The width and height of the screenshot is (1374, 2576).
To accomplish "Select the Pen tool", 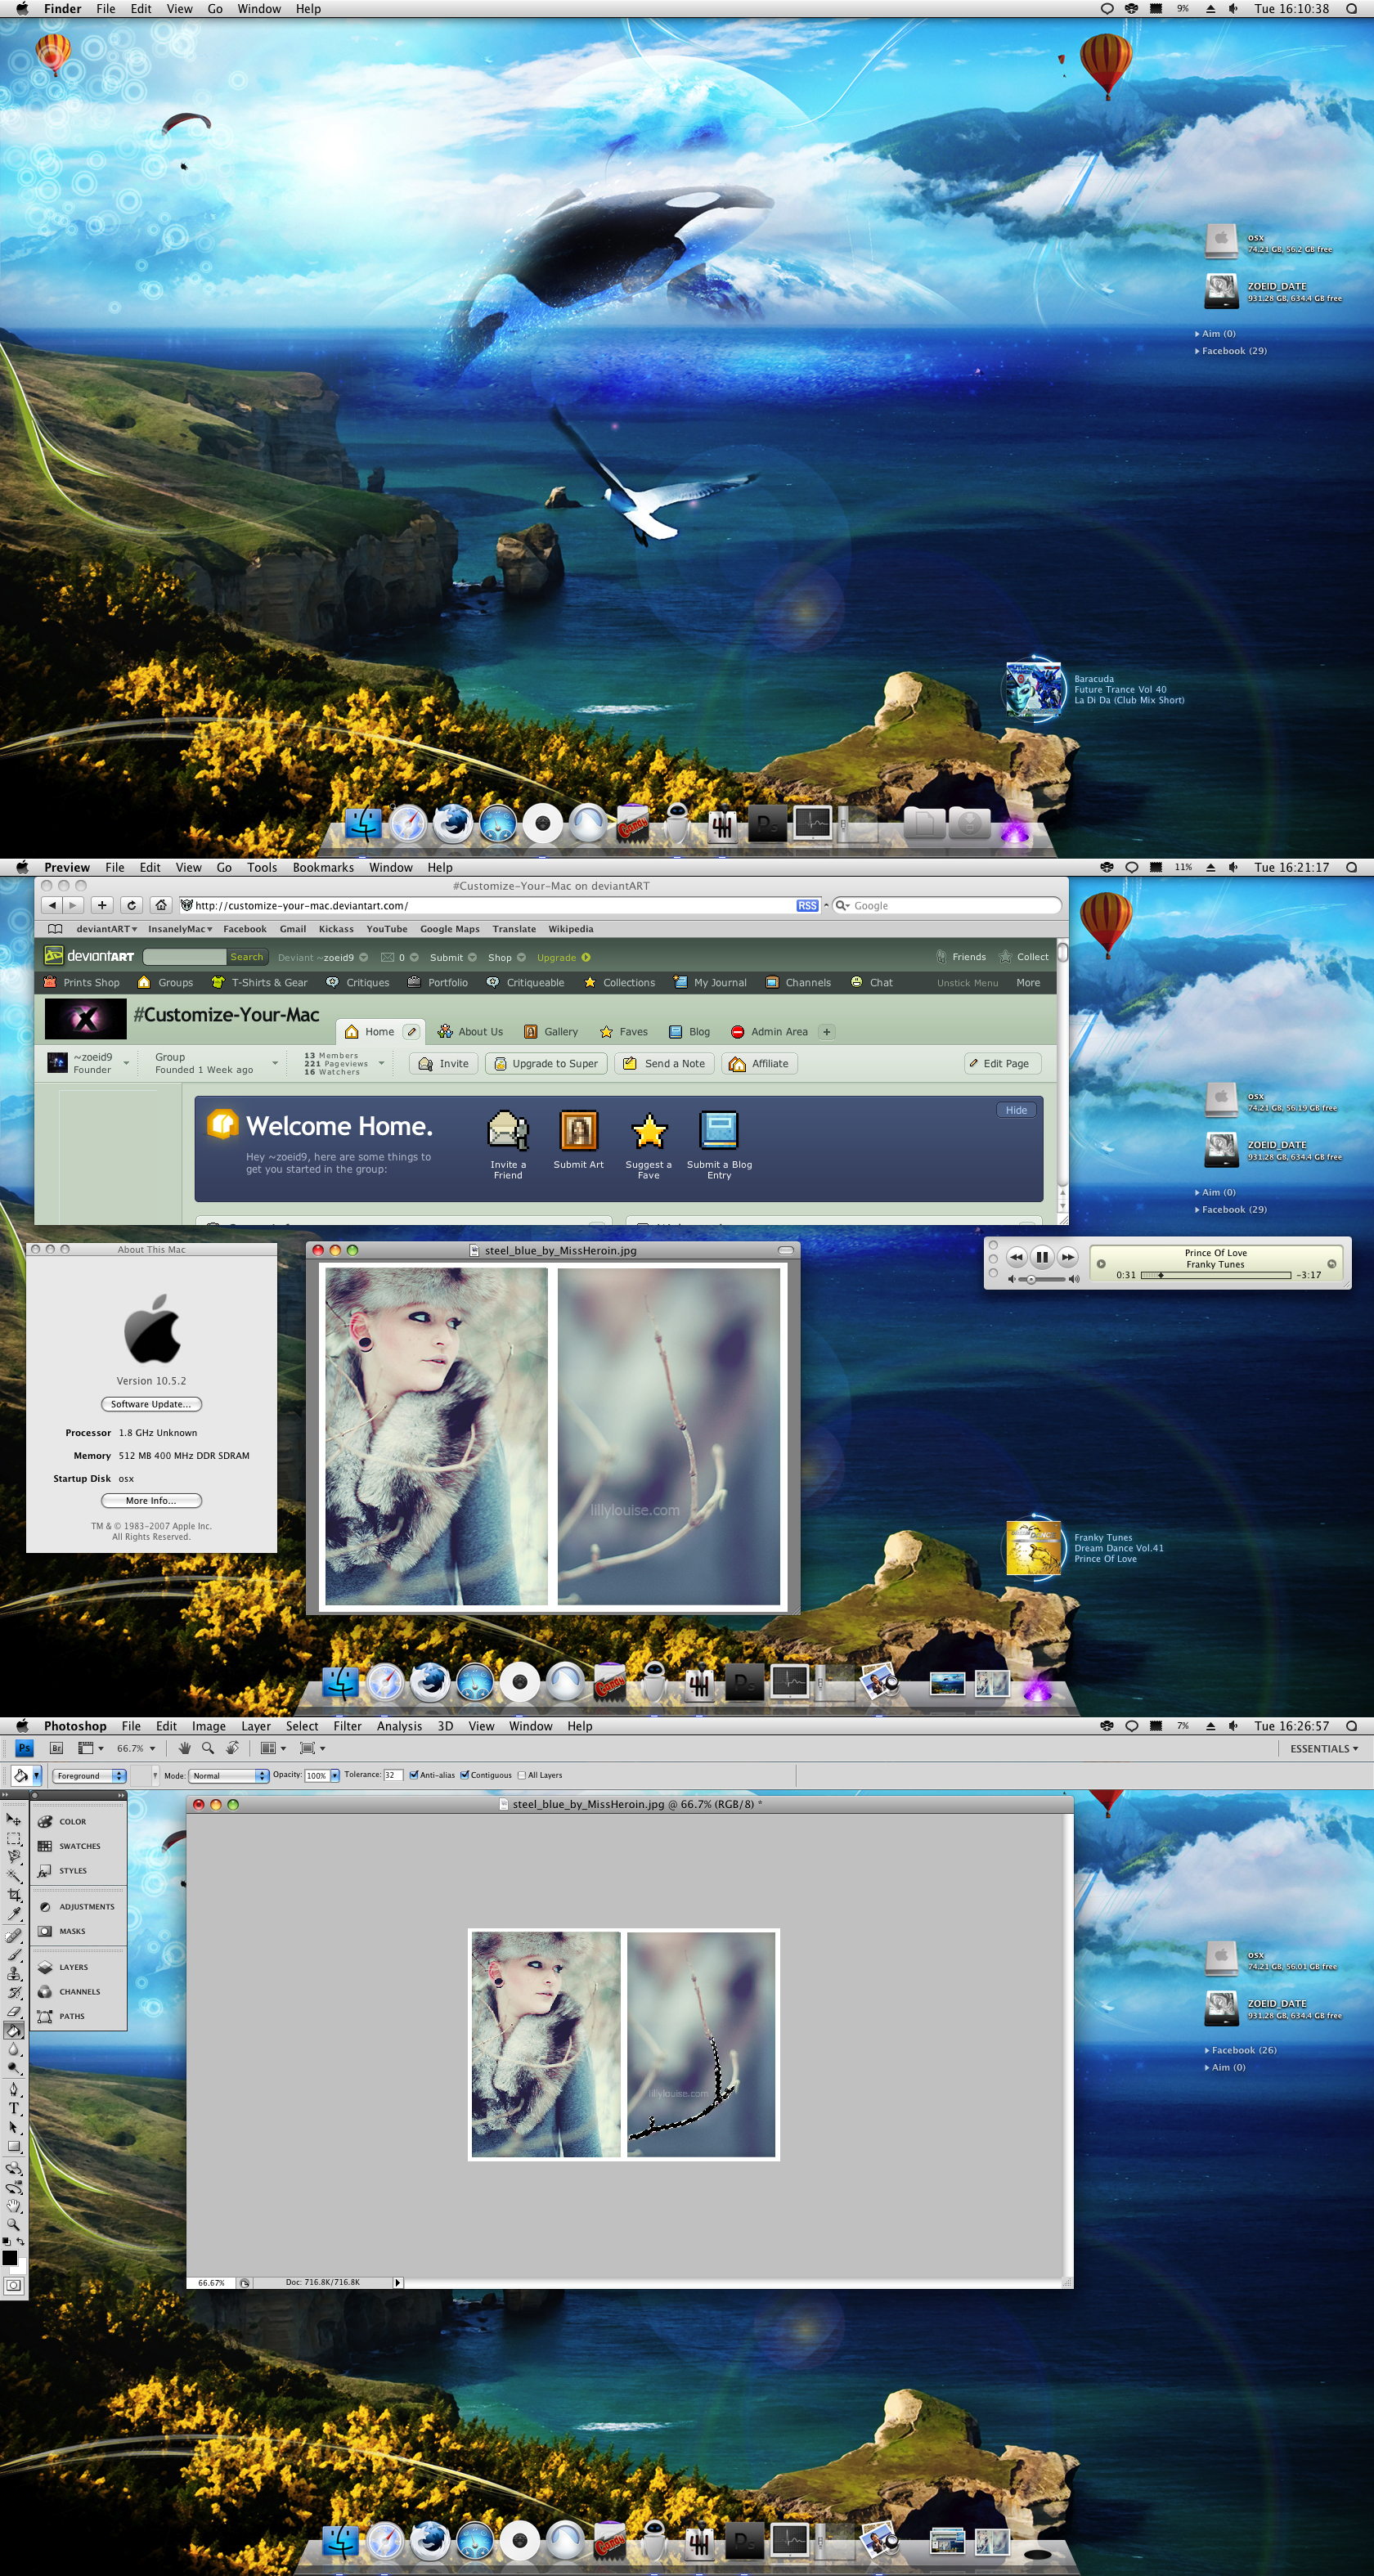I will [x=14, y=2089].
